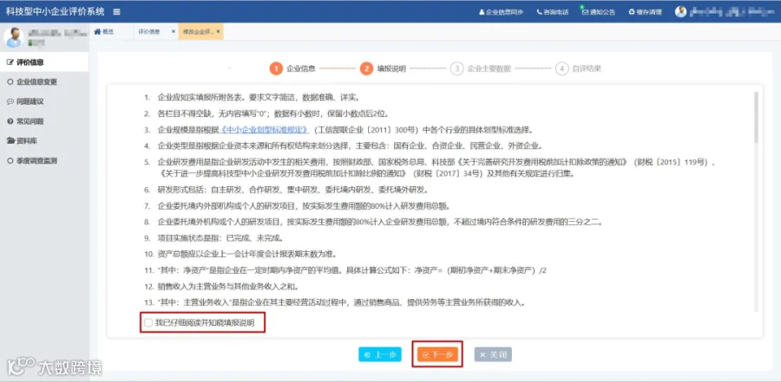Screen dimensions: 781x382
Task: Open 资料库 in the sidebar
Action: tap(44, 141)
